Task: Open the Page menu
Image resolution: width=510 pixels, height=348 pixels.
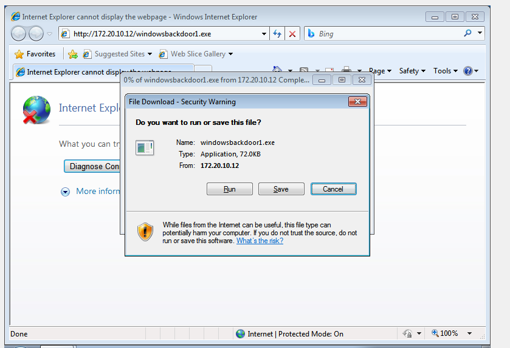Action: click(x=380, y=71)
